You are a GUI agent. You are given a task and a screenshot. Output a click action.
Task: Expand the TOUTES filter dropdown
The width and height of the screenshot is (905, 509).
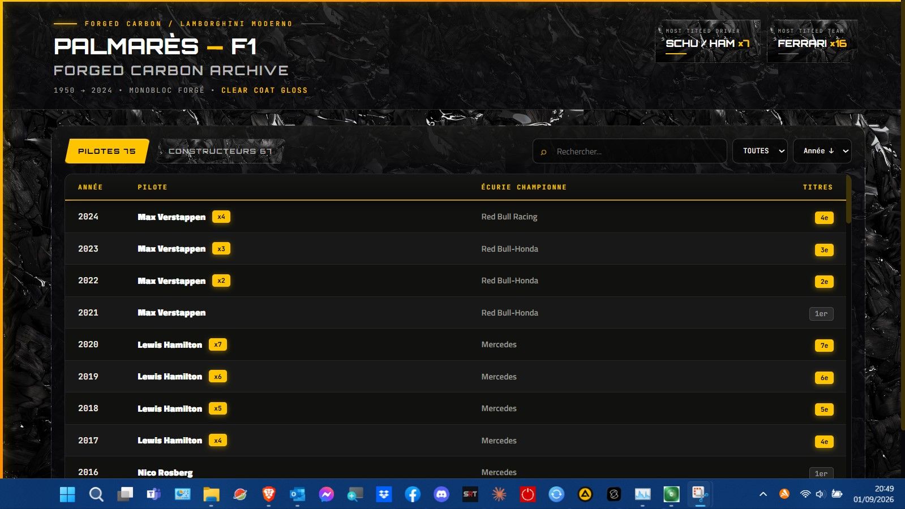(760, 151)
